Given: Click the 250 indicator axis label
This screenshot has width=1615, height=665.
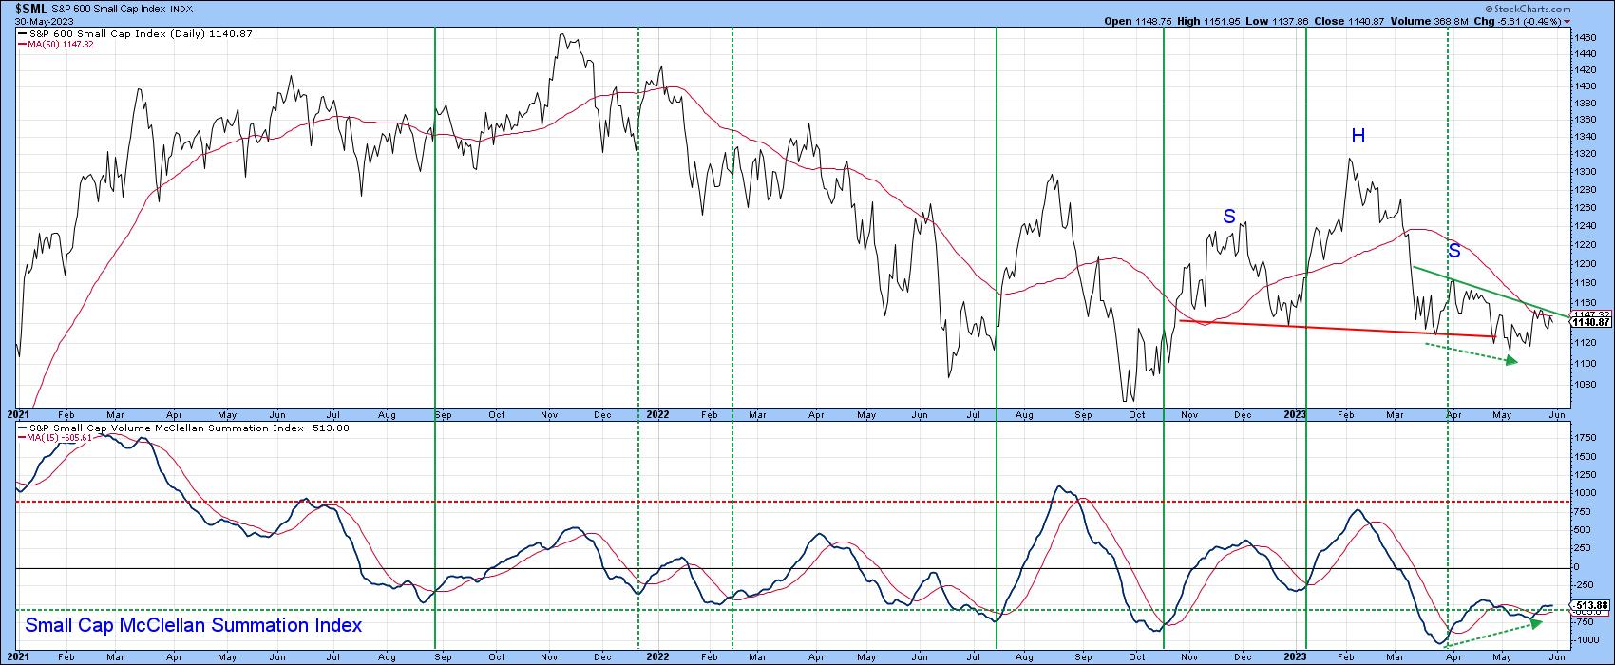Looking at the screenshot, I should pyautogui.click(x=1584, y=548).
